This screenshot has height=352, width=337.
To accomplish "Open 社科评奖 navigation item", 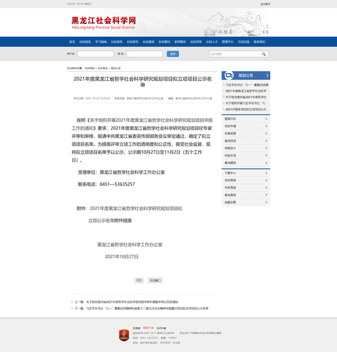I will tap(196, 42).
